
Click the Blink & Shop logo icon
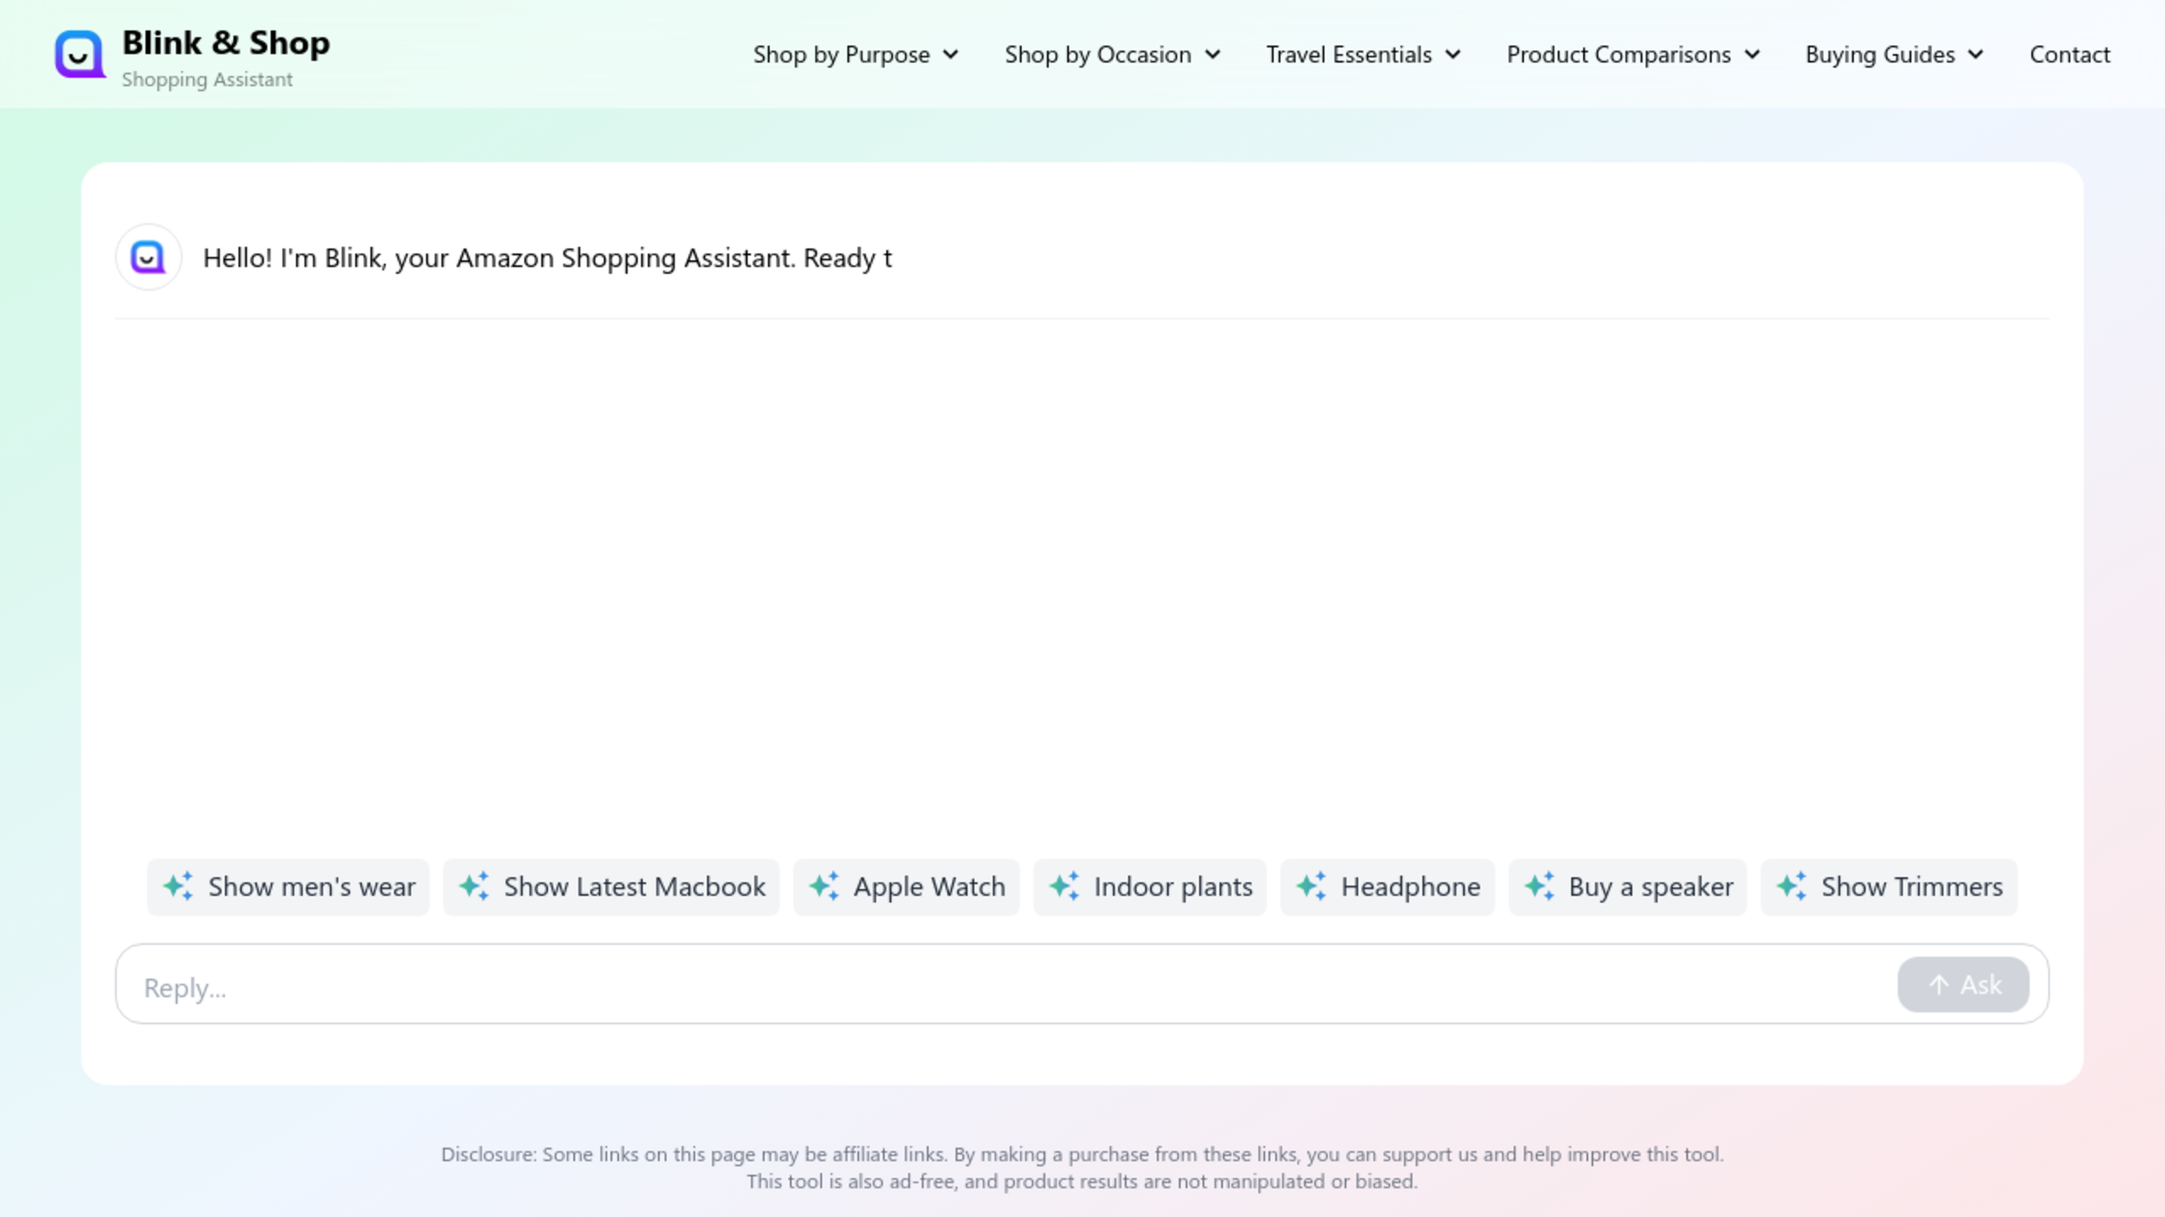coord(80,55)
